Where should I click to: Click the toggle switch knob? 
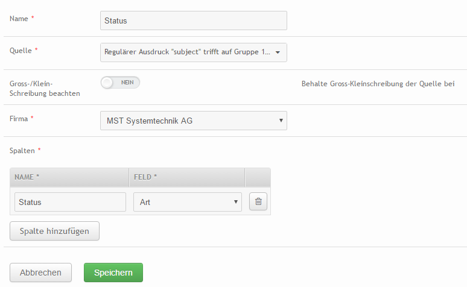coord(107,83)
